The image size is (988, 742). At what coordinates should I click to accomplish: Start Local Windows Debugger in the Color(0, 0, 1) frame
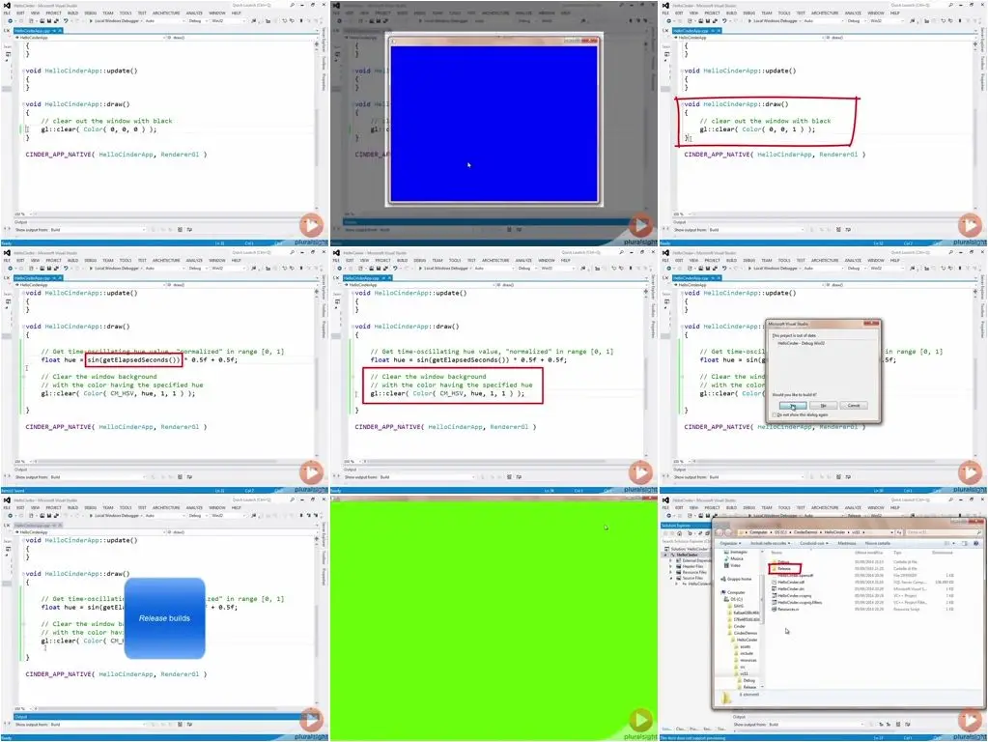click(772, 21)
